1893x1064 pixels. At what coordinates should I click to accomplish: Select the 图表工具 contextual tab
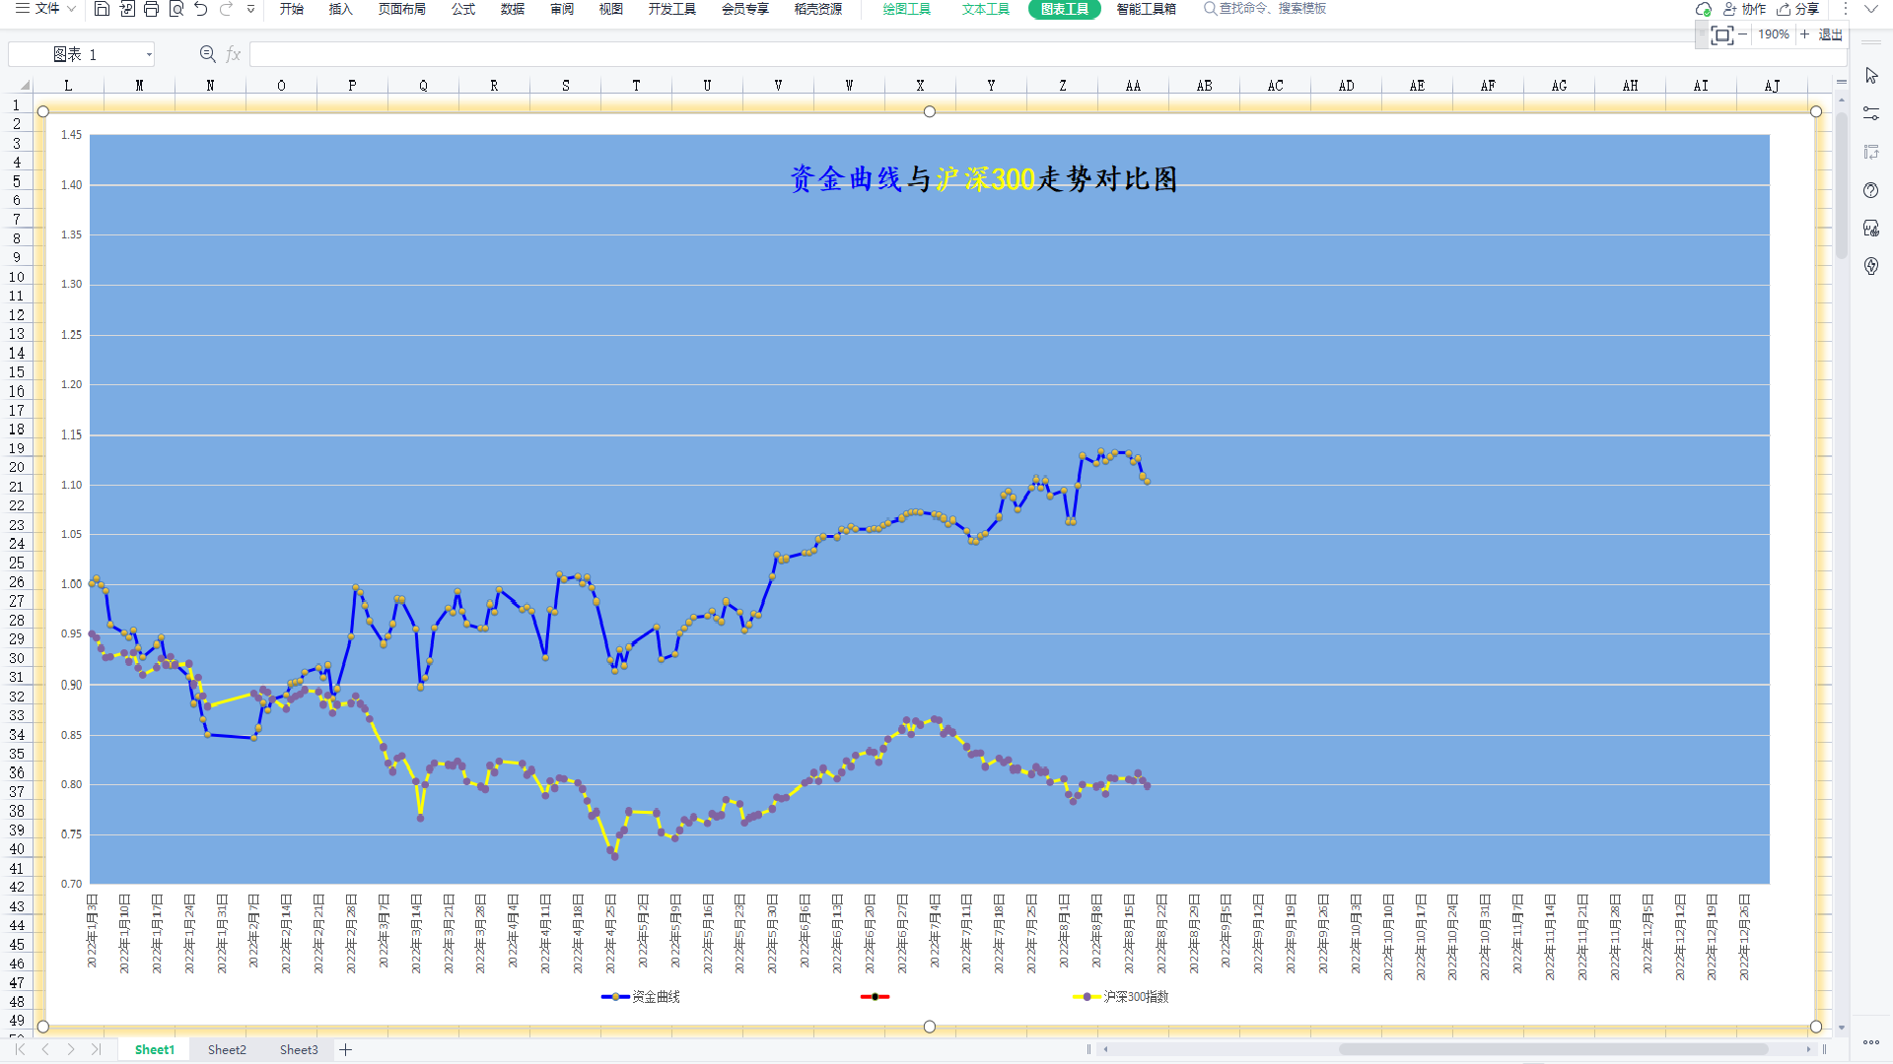1065,9
